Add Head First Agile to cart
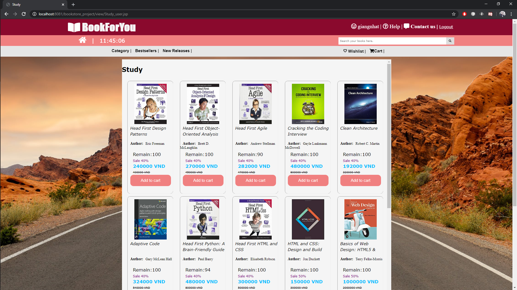 pos(256,180)
